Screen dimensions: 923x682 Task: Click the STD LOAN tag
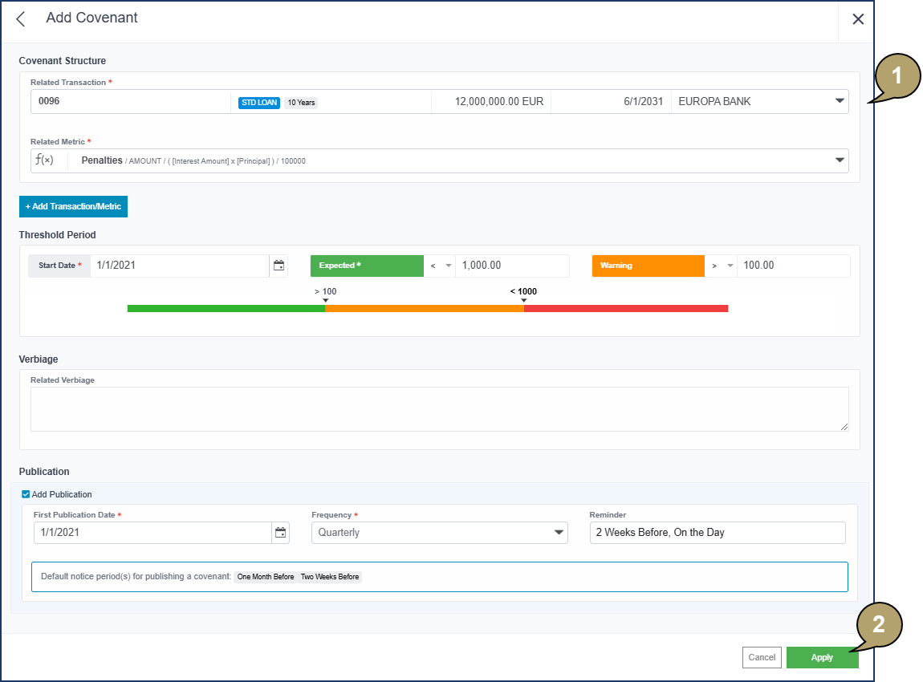[258, 102]
